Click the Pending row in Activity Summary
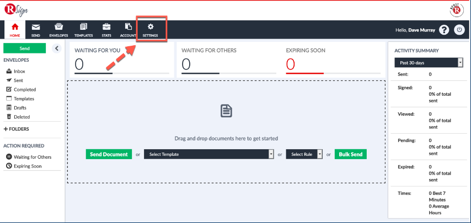471x223 pixels. pyautogui.click(x=429, y=147)
